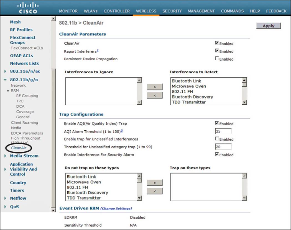Select TDD Transmitter in Do not trap list
Image resolution: width=291 pixels, height=230 pixels.
(84, 198)
